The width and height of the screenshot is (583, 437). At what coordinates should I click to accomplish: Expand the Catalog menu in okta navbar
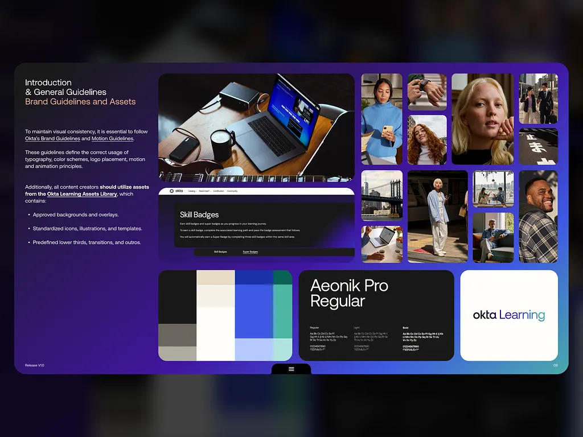192,191
